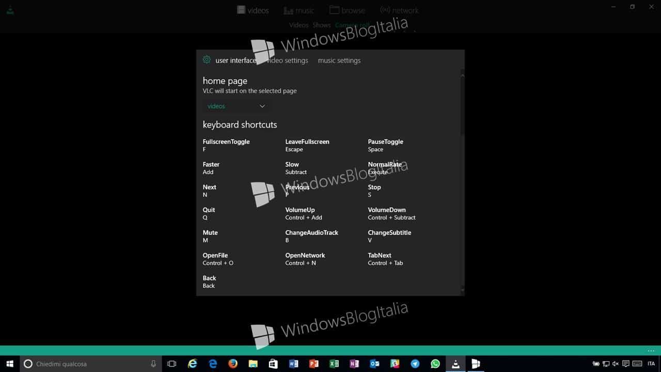Click Control + Subtract under VolumeDown
This screenshot has height=372, width=661.
point(392,218)
